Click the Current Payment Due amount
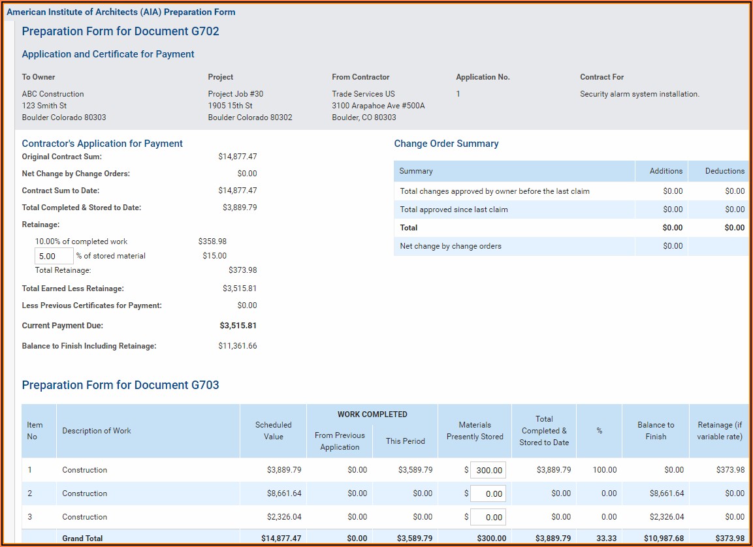Image resolution: width=753 pixels, height=547 pixels. pyautogui.click(x=238, y=326)
